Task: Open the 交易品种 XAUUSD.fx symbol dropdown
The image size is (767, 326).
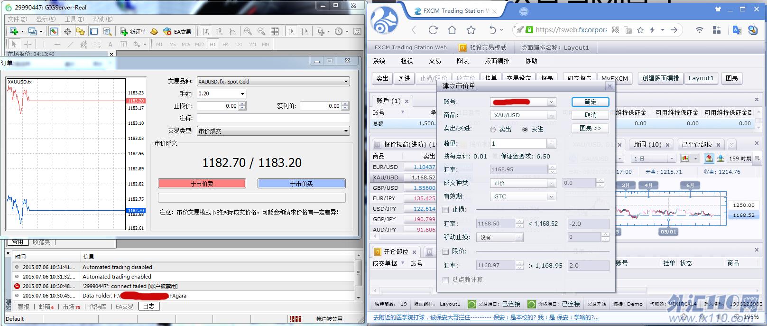Action: tap(273, 82)
